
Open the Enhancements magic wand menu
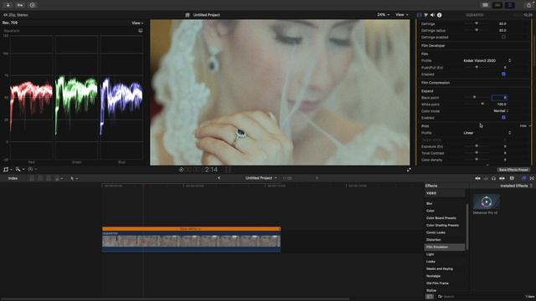click(x=19, y=169)
